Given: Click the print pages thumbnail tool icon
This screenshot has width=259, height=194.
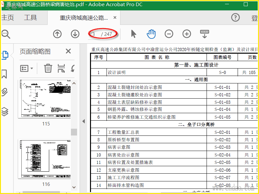Looking at the screenshot, I should (61, 68).
